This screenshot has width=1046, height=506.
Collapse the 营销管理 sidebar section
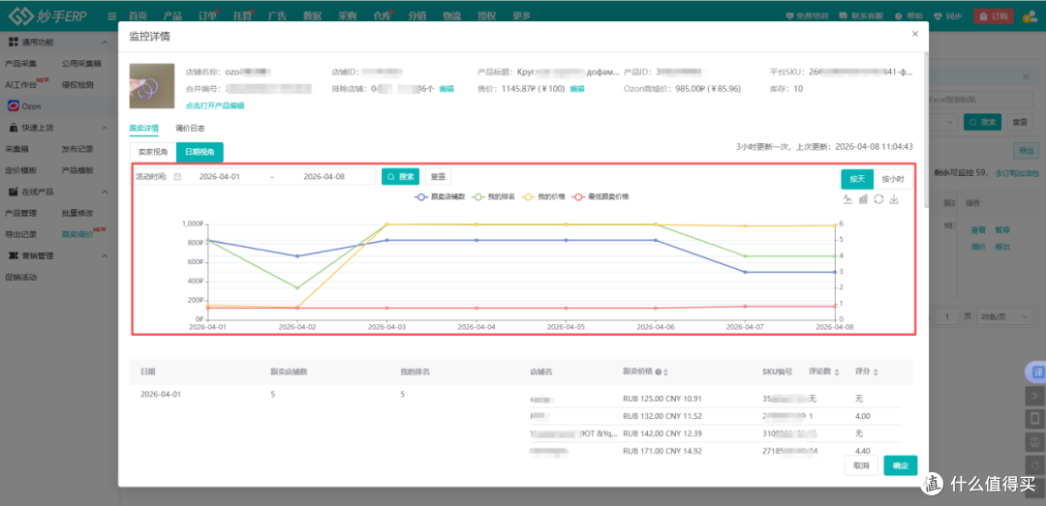[x=104, y=255]
